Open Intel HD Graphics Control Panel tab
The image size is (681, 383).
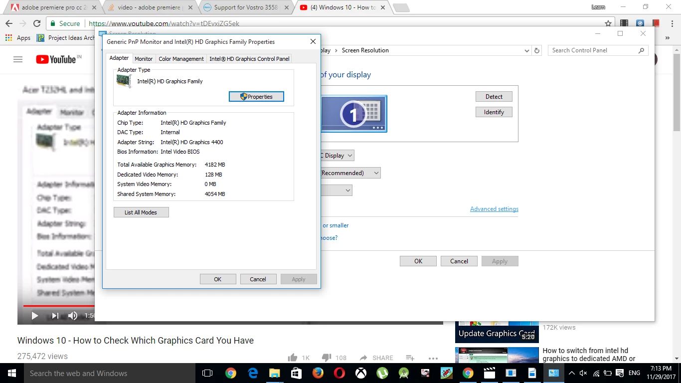(249, 59)
